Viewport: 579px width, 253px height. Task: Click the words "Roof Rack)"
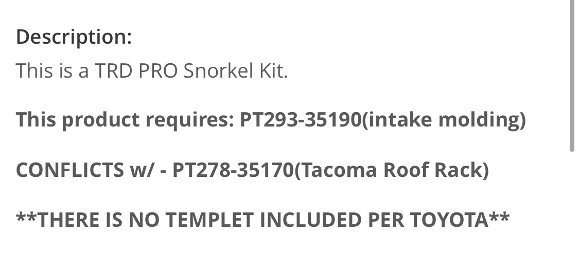pyautogui.click(x=436, y=170)
